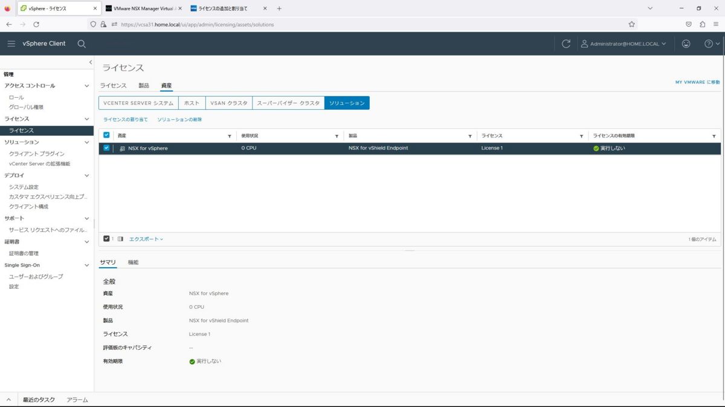Open the browser's pocket save icon
This screenshot has width=725, height=407.
point(689,24)
